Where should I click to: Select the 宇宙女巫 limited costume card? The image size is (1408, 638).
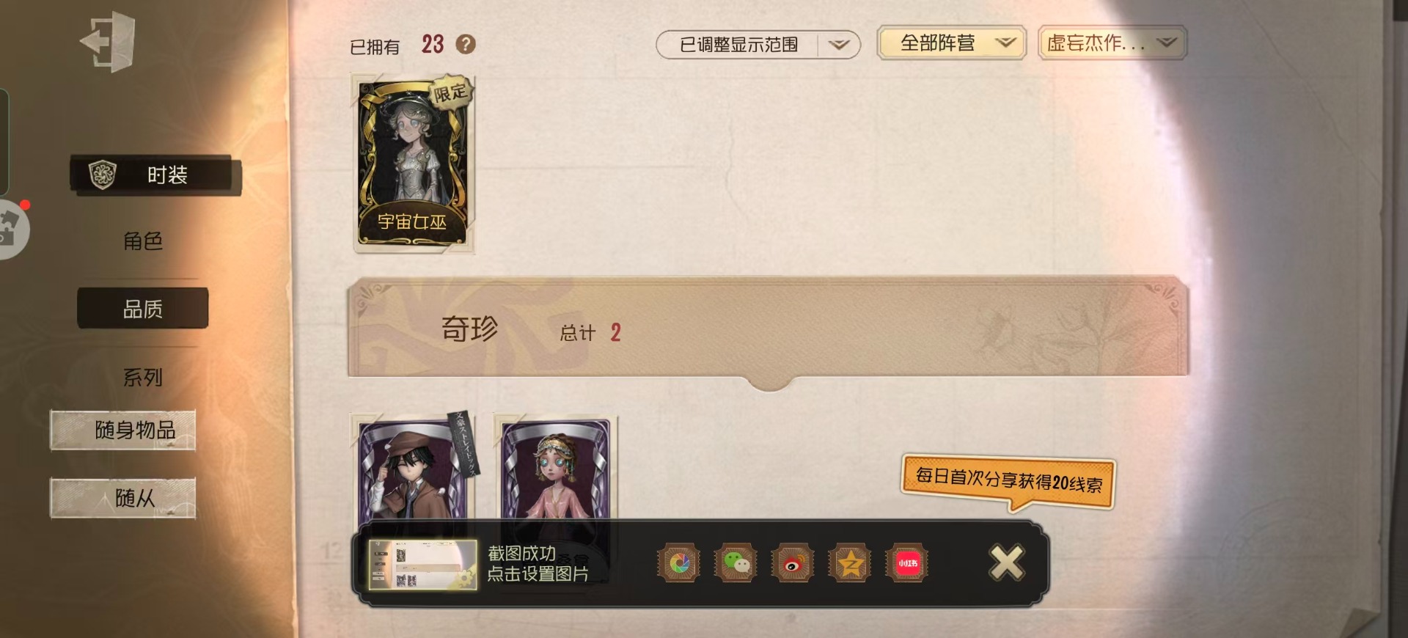(x=414, y=163)
